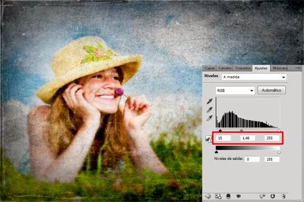The height and width of the screenshot is (202, 304).
Task: Click the white output level slider
Action: click(x=279, y=152)
